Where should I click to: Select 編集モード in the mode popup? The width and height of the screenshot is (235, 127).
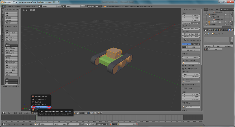coord(38,107)
